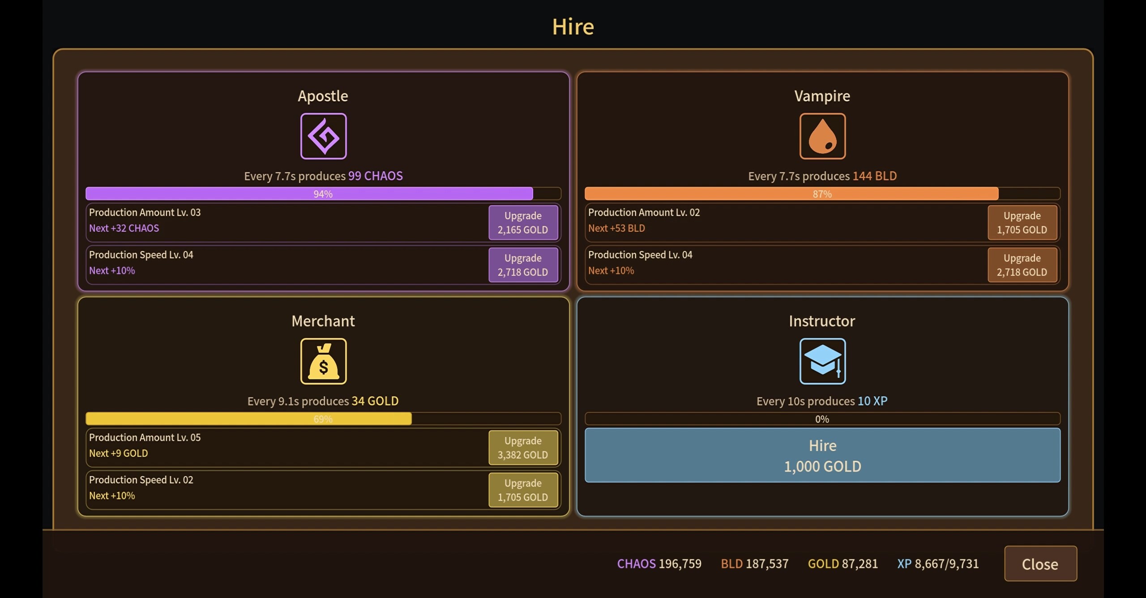Click Vampire 'Production Speed Lv. 04' label
The width and height of the screenshot is (1146, 598).
pos(640,255)
